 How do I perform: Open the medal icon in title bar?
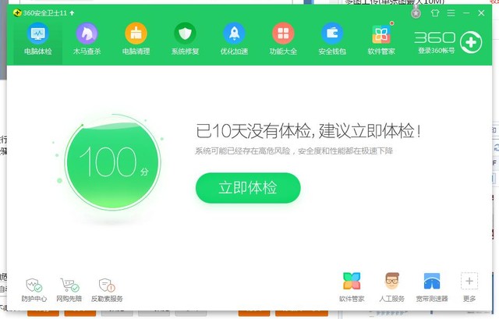[x=416, y=12]
